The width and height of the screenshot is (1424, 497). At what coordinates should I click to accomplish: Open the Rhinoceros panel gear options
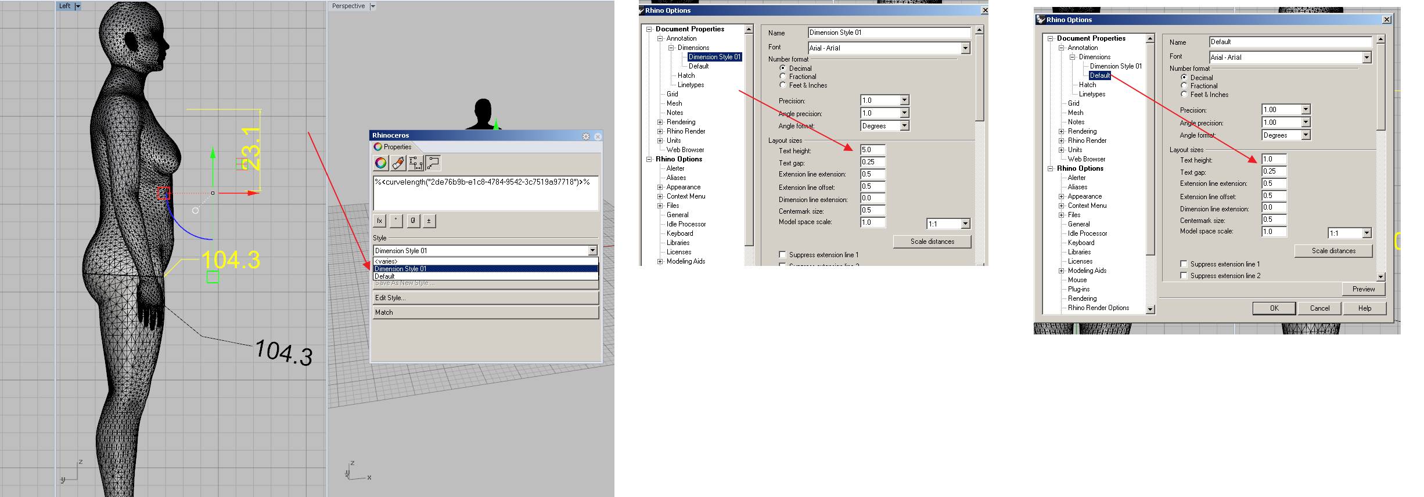click(586, 136)
